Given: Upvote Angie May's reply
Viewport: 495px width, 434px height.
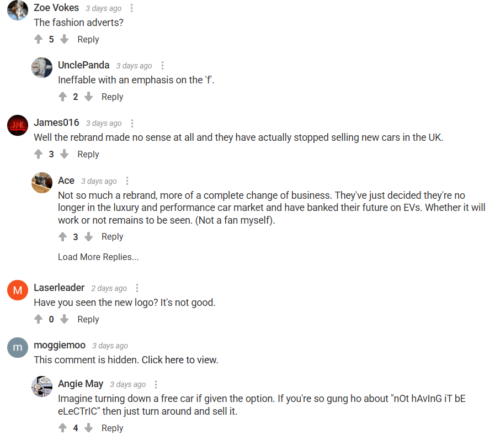Looking at the screenshot, I should click(x=62, y=428).
